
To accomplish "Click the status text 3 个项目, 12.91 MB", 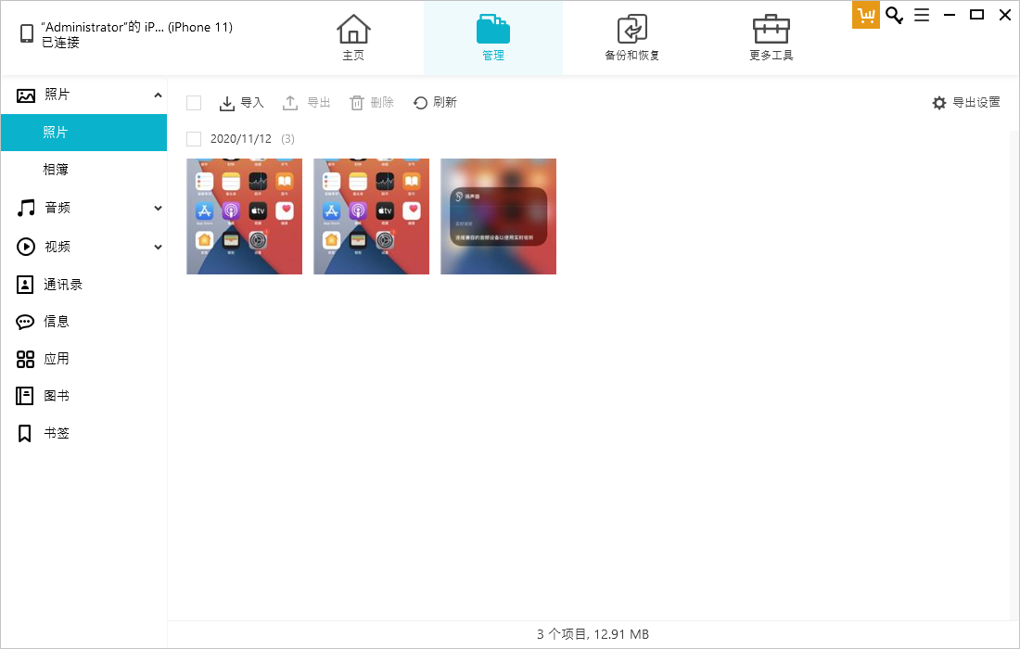I will (x=593, y=634).
